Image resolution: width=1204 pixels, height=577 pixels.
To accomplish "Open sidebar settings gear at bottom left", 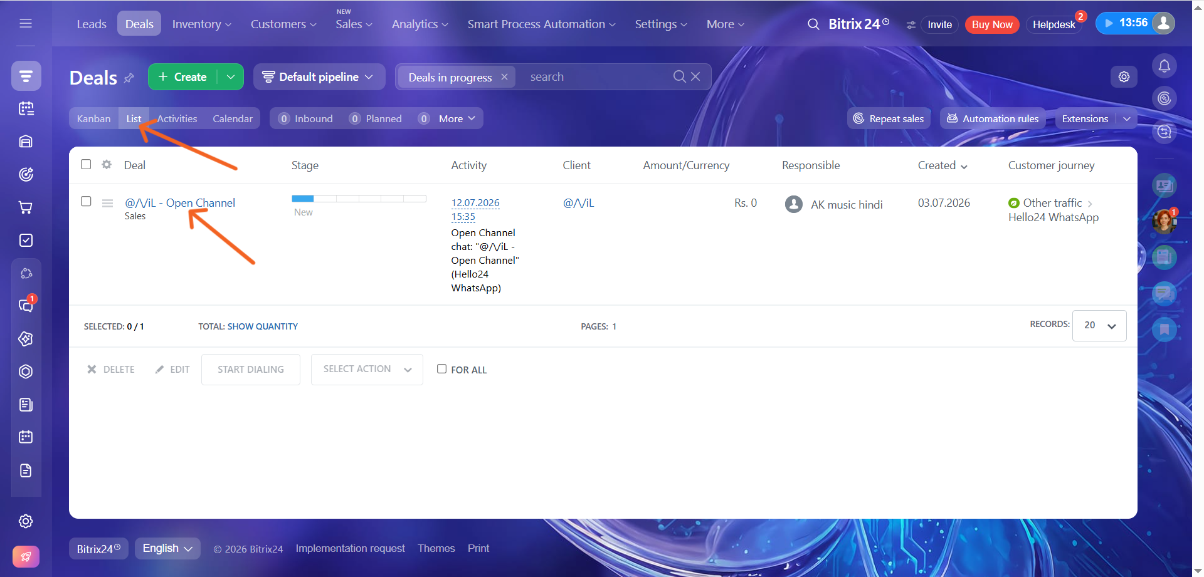I will coord(26,521).
